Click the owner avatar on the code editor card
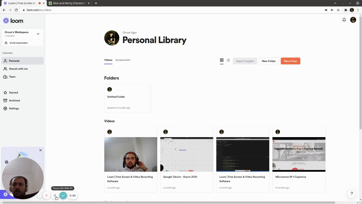Screen dimensions: 362x204 point(221,132)
